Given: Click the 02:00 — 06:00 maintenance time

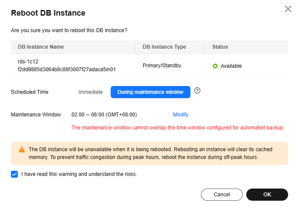Looking at the screenshot, I should pos(104,115).
